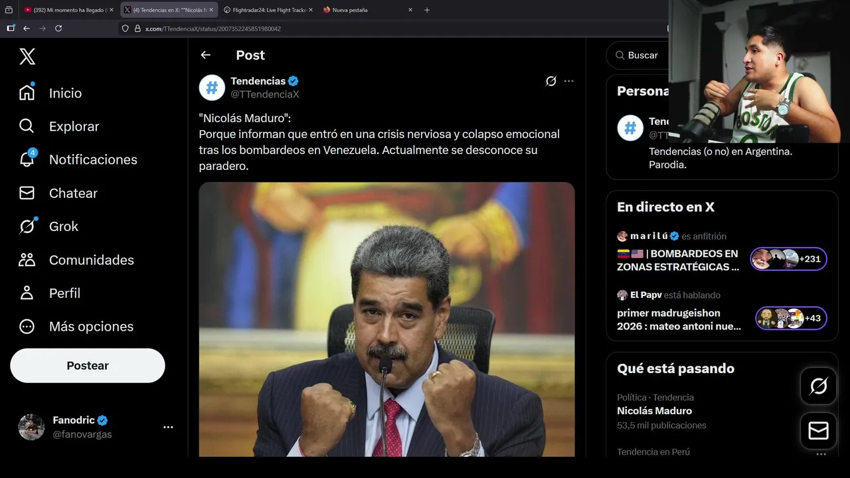Open Explorar search in sidebar
The image size is (850, 478).
(59, 126)
